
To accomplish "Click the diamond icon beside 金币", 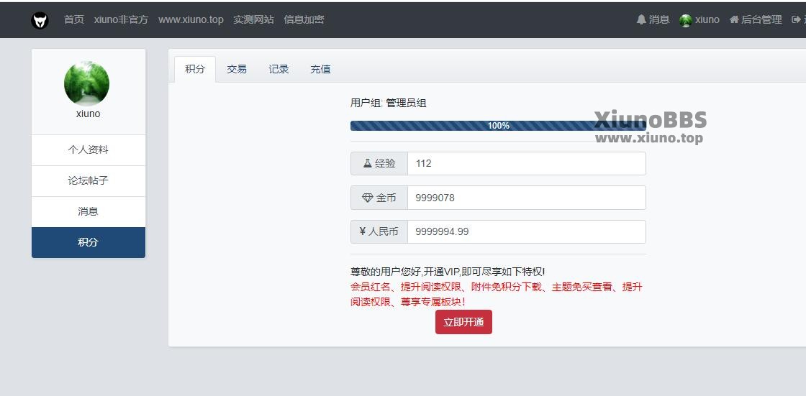I will (x=368, y=198).
